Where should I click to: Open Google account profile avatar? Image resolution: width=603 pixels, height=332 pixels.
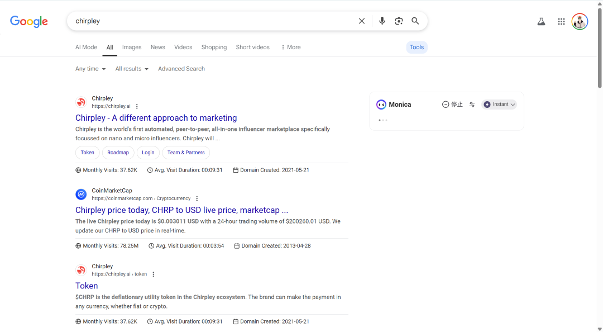tap(580, 22)
